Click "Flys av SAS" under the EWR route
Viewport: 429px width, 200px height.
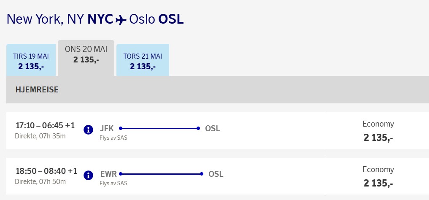click(x=113, y=183)
